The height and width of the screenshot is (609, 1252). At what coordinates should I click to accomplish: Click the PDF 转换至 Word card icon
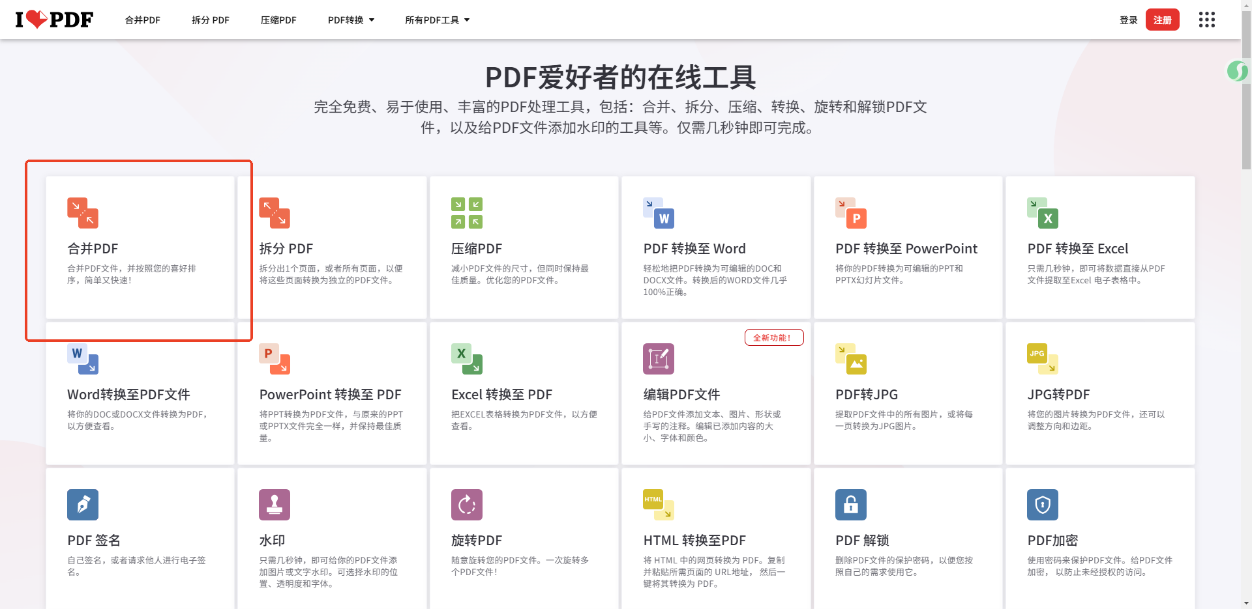(659, 213)
